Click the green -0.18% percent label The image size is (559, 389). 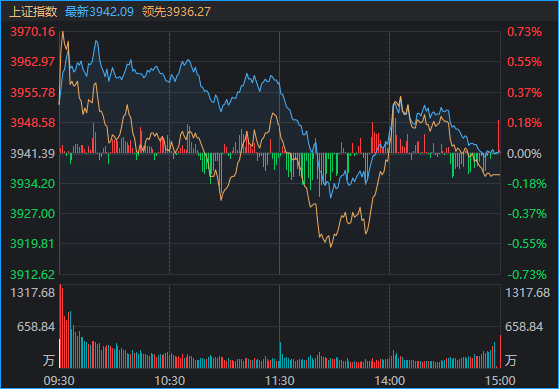[x=527, y=184]
